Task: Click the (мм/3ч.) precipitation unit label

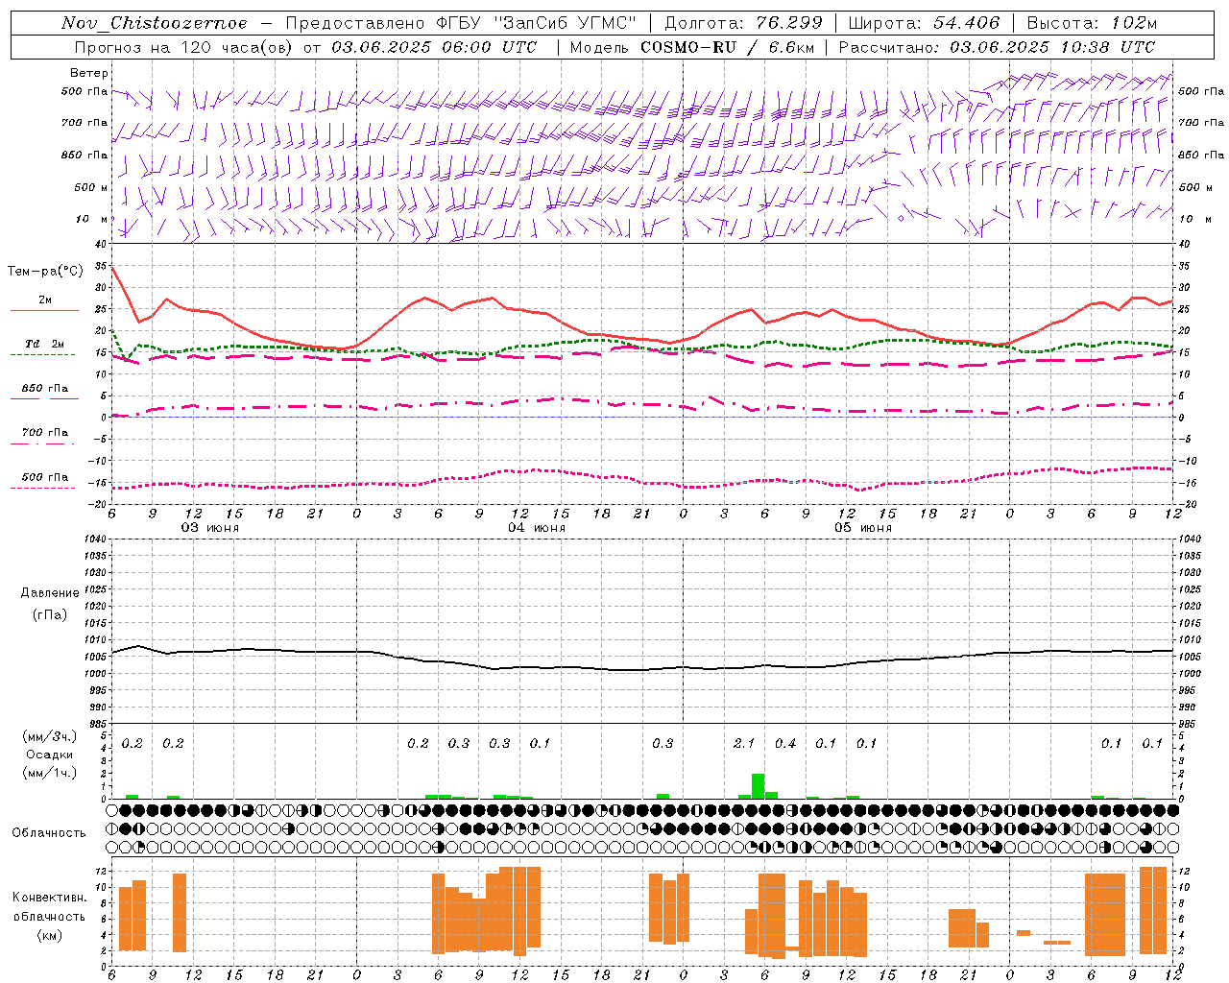Action: (x=50, y=736)
